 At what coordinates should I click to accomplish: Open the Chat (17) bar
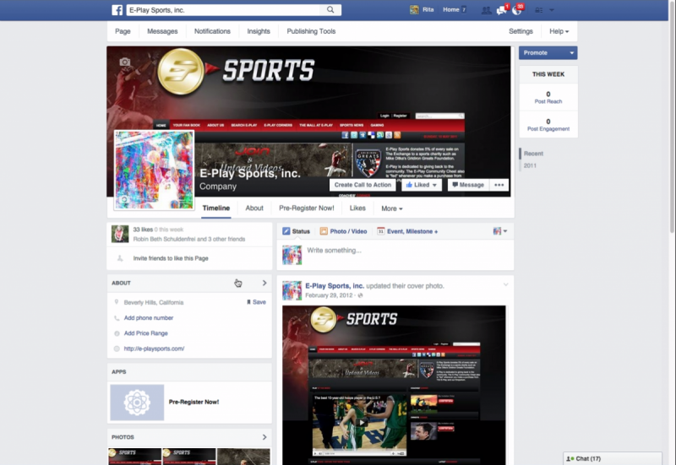pos(613,458)
